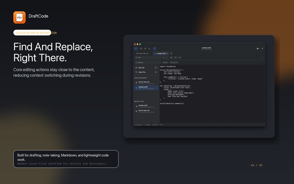Click the 'func summary() -> String {' line
Screen dimensions: 294x184
click(176, 77)
